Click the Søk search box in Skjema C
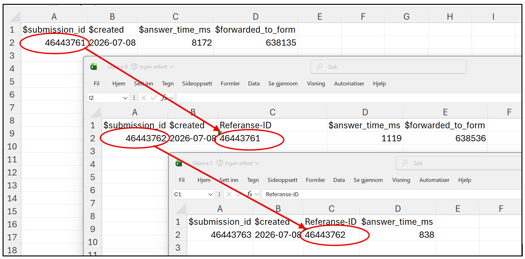This screenshot has height=259, width=525. click(x=459, y=163)
